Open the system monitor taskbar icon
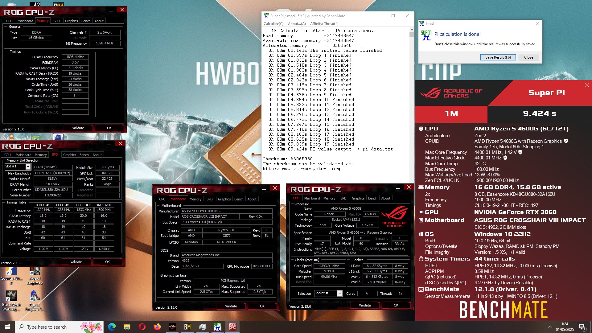The width and height of the screenshot is (592, 333). click(x=202, y=327)
